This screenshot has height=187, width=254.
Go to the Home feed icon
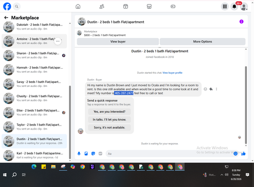(x=78, y=7)
